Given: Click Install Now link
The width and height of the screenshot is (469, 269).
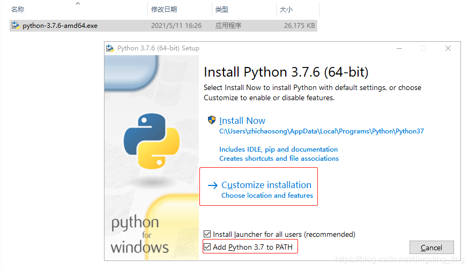Looking at the screenshot, I should click(x=242, y=121).
